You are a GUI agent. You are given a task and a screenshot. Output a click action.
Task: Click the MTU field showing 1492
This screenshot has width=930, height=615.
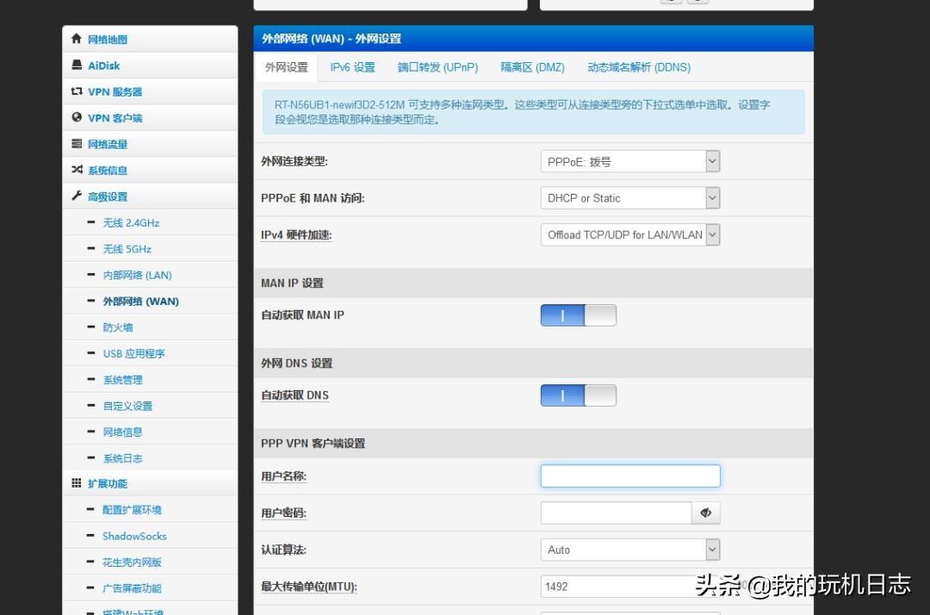click(x=629, y=587)
